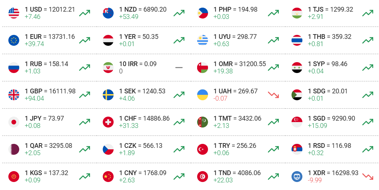Select the 1 OMR = 31200.55 entry
The height and width of the screenshot is (190, 379).
tap(240, 64)
